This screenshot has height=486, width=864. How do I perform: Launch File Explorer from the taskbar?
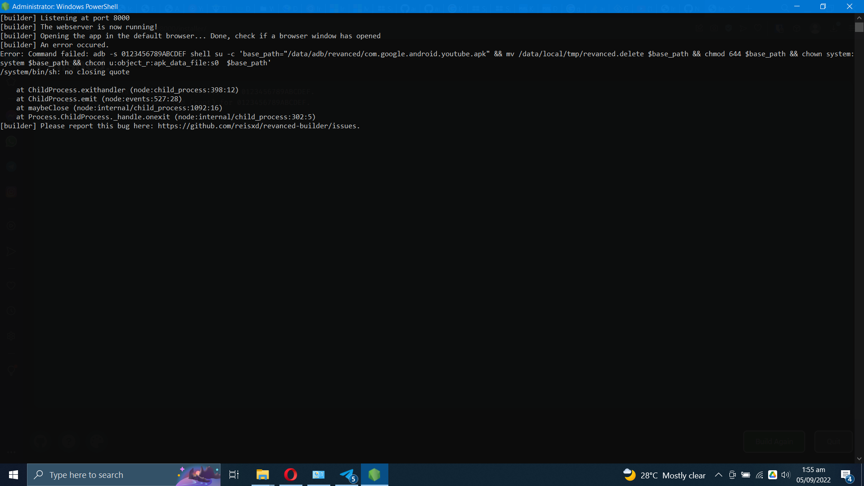click(x=262, y=475)
